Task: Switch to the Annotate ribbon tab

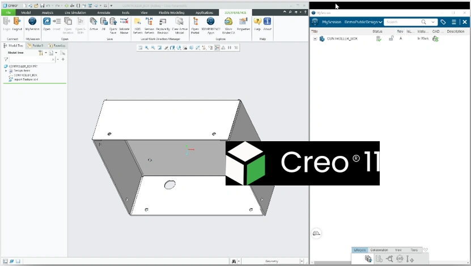Action: click(x=104, y=12)
